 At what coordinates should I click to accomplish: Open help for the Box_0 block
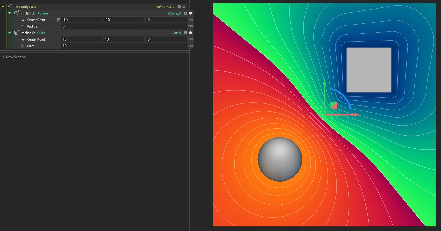[x=185, y=33]
